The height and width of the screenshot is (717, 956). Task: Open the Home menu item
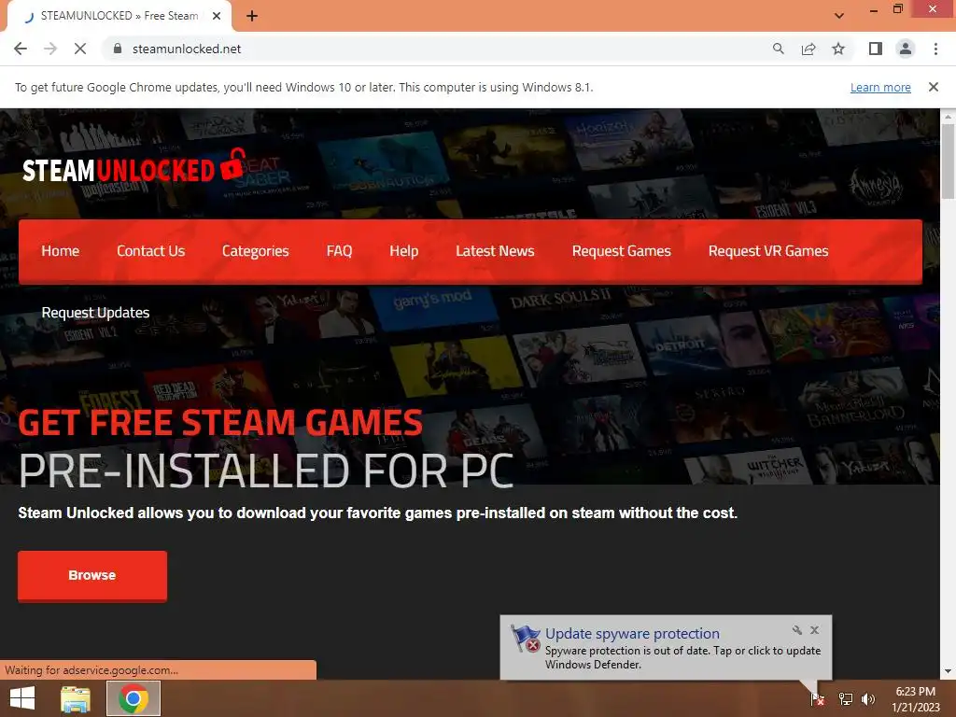coord(61,251)
